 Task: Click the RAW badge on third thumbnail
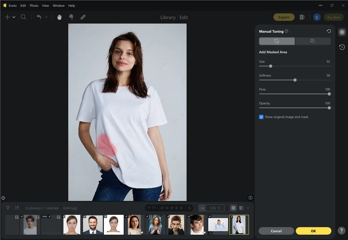(x=44, y=216)
